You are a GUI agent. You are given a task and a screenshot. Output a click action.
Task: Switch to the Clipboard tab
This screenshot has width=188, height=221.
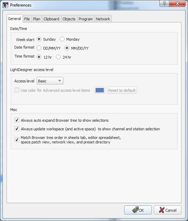coord(52,19)
